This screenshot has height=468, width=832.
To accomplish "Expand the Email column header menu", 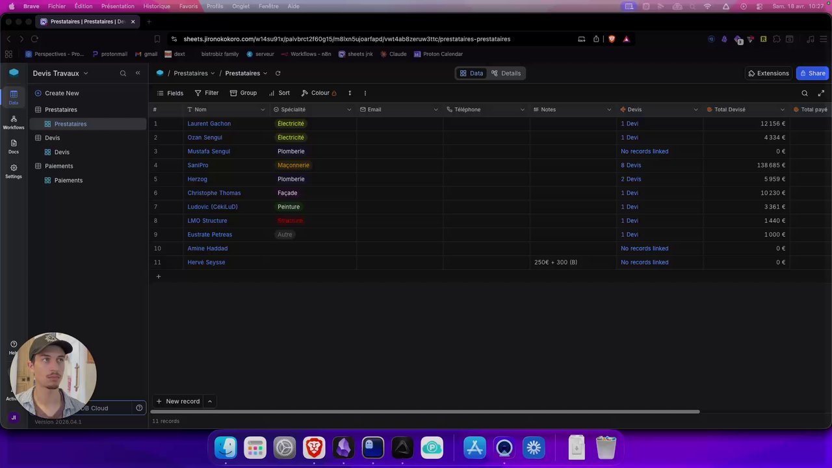I will [435, 110].
